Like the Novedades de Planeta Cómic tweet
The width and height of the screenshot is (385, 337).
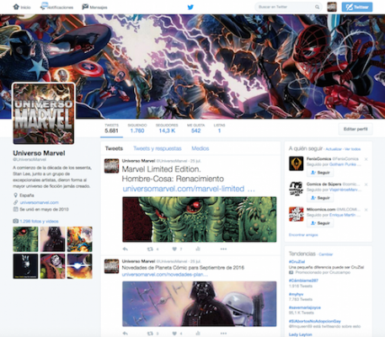[174, 334]
